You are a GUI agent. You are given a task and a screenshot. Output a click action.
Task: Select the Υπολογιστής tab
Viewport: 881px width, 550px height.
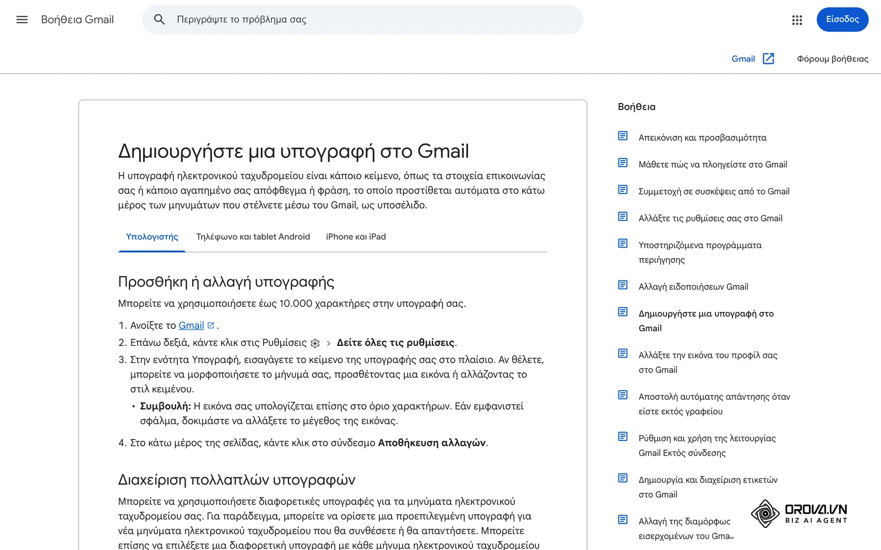[x=152, y=237]
